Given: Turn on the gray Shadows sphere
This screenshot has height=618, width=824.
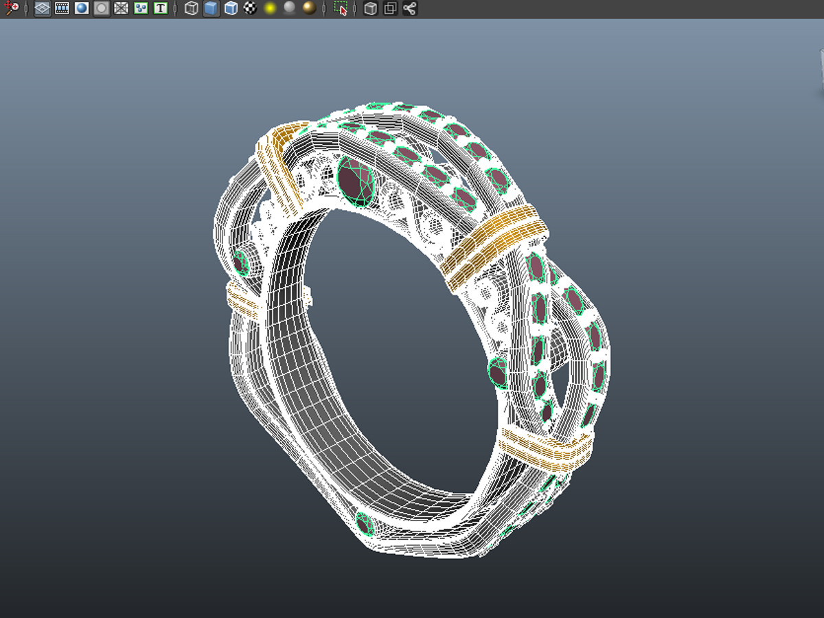Looking at the screenshot, I should coord(290,9).
